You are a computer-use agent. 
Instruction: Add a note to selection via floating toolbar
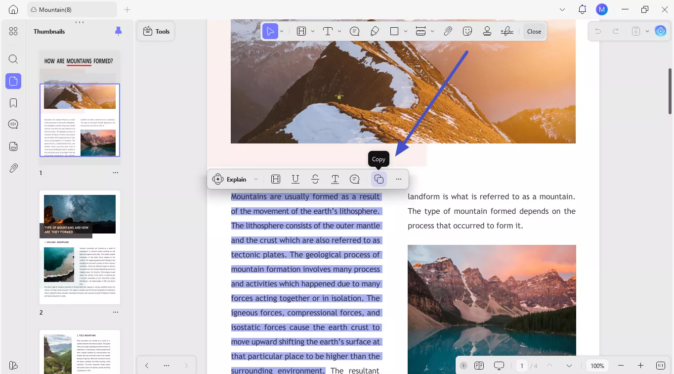point(355,179)
